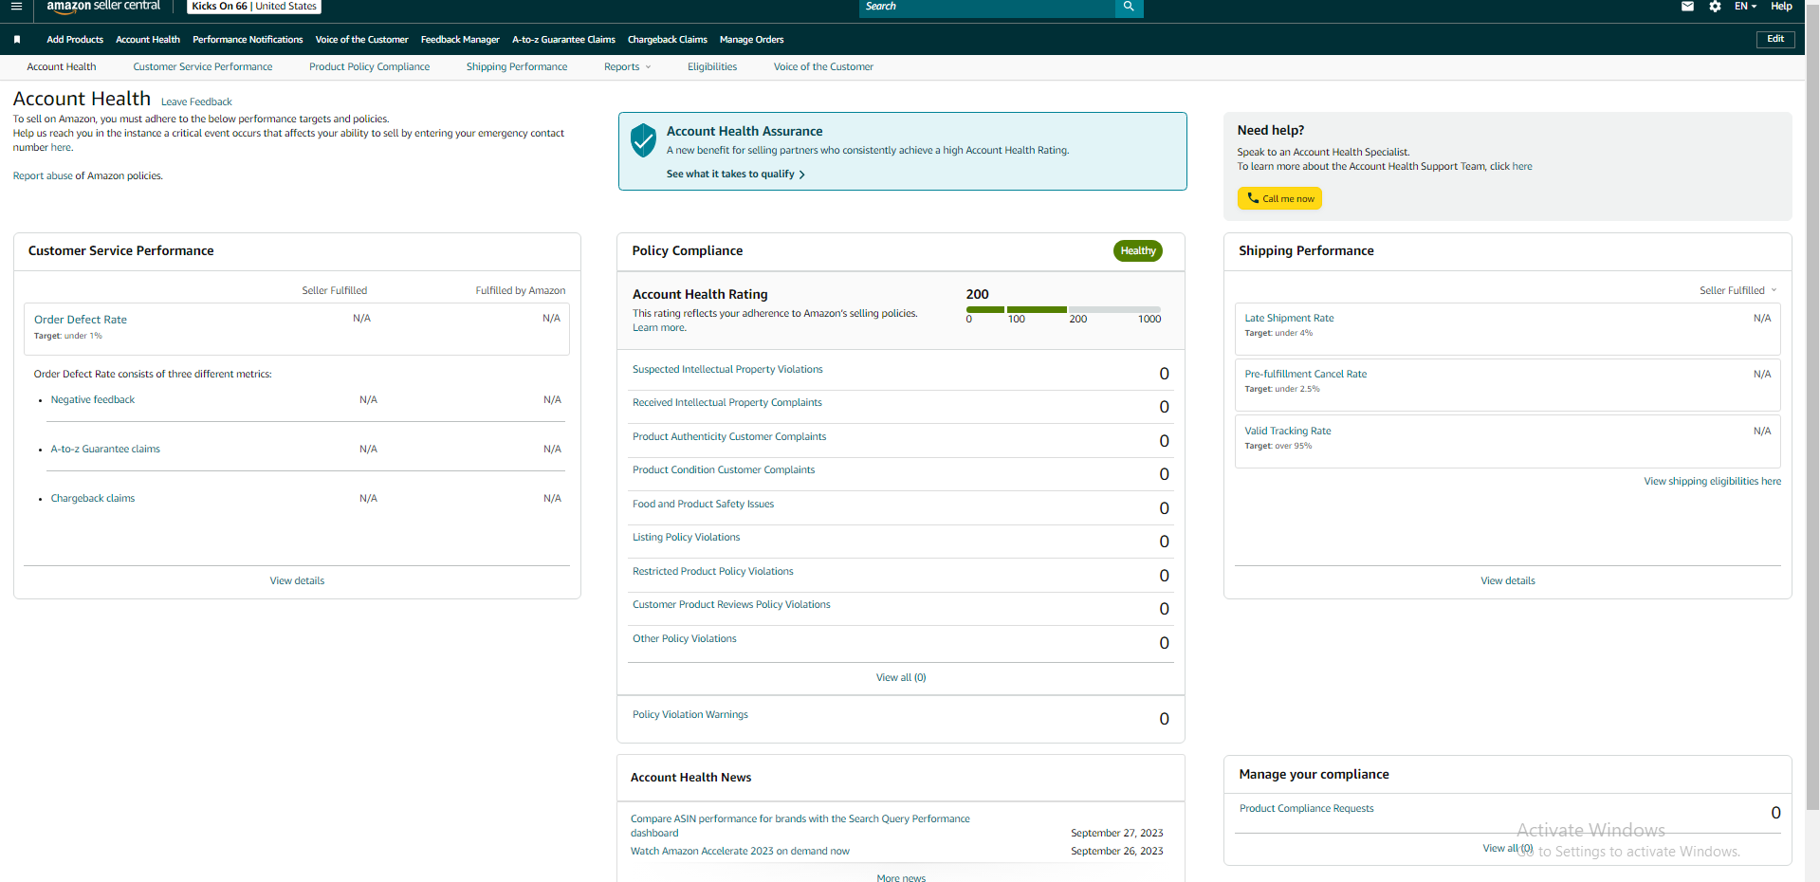Open Policy Violation Warnings
Image resolution: width=1820 pixels, height=882 pixels.
(x=690, y=715)
